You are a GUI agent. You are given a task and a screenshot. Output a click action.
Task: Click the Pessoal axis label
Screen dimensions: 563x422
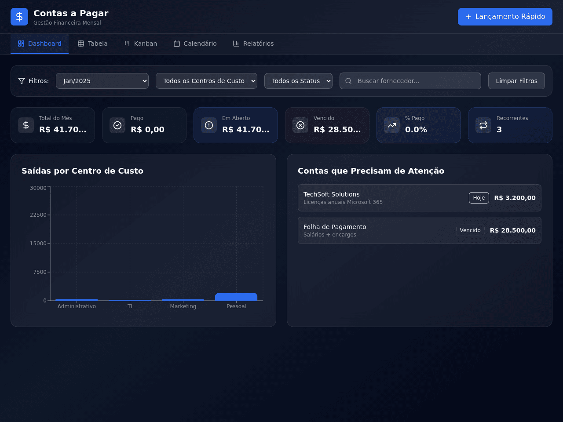coord(236,306)
